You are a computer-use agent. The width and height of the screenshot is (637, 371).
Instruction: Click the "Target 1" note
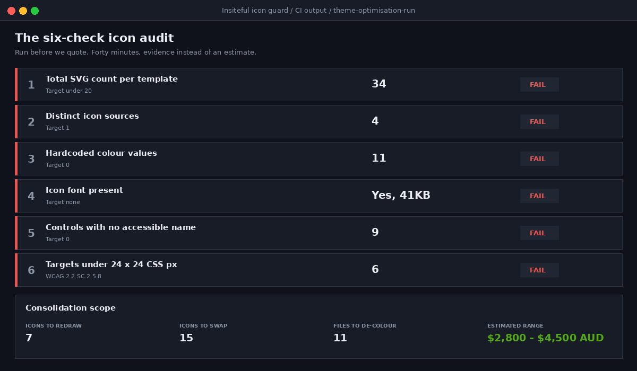(x=57, y=128)
